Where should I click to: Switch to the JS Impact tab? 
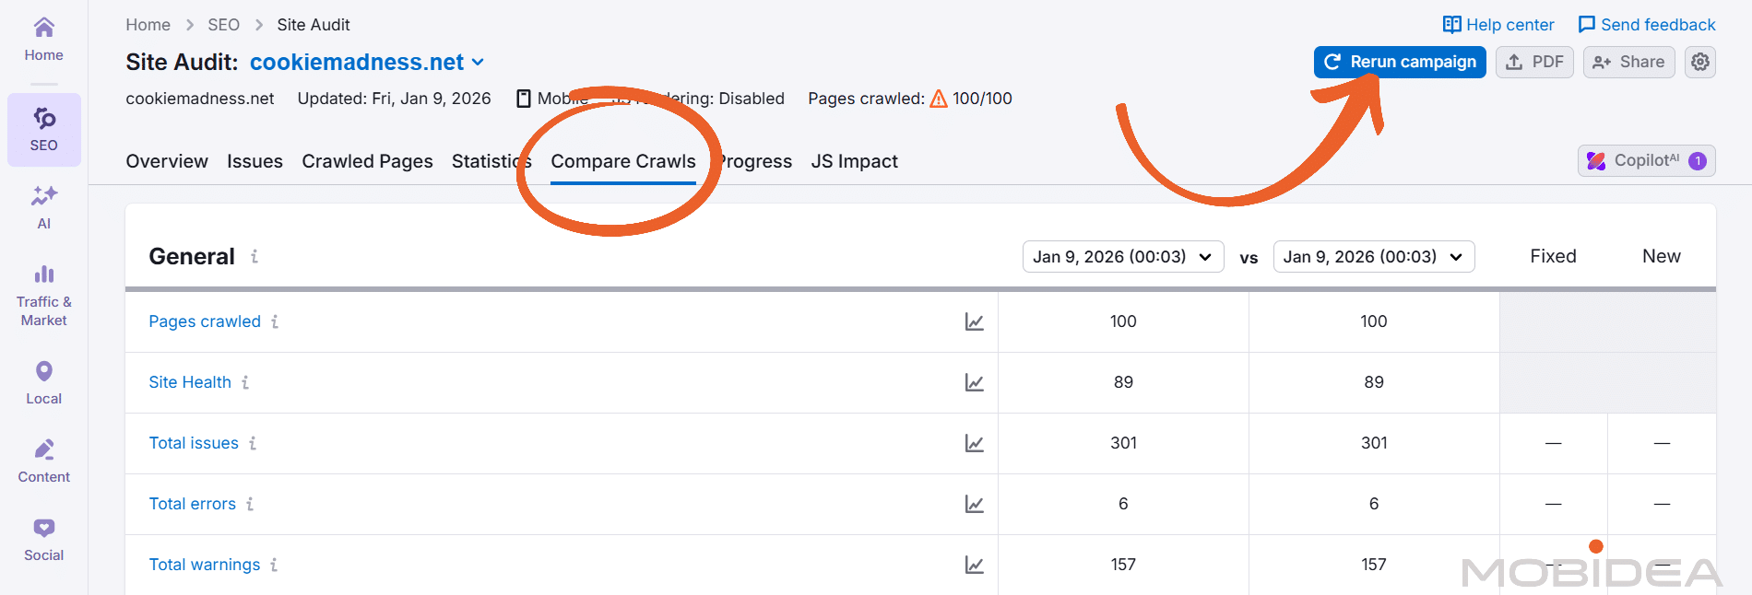tap(855, 161)
